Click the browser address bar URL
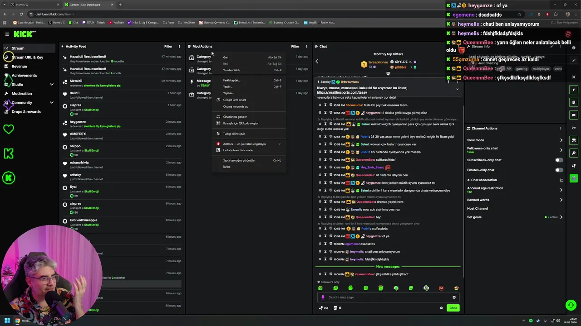 [54, 14]
